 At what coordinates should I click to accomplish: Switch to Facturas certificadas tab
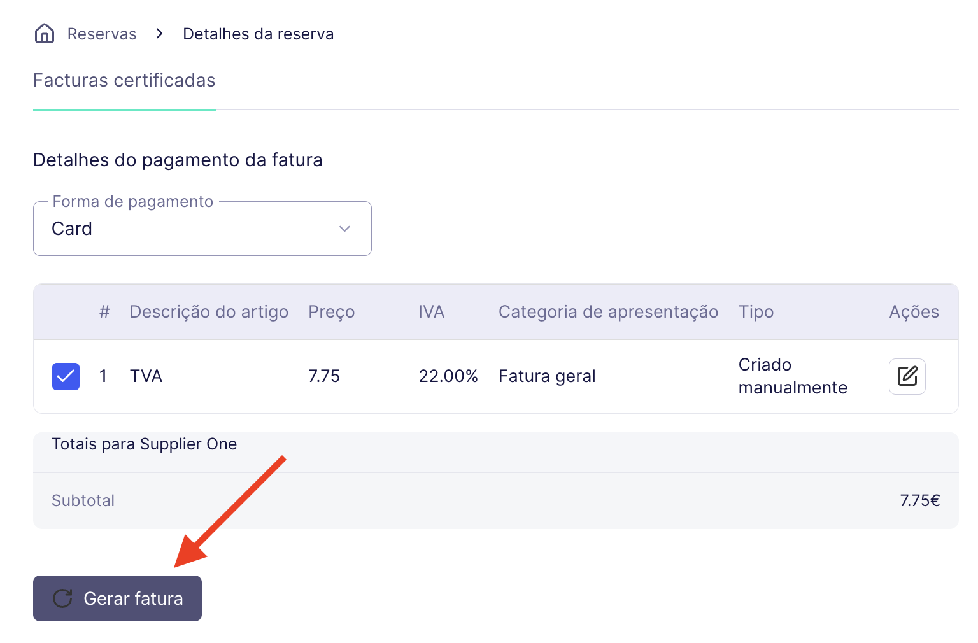(124, 81)
